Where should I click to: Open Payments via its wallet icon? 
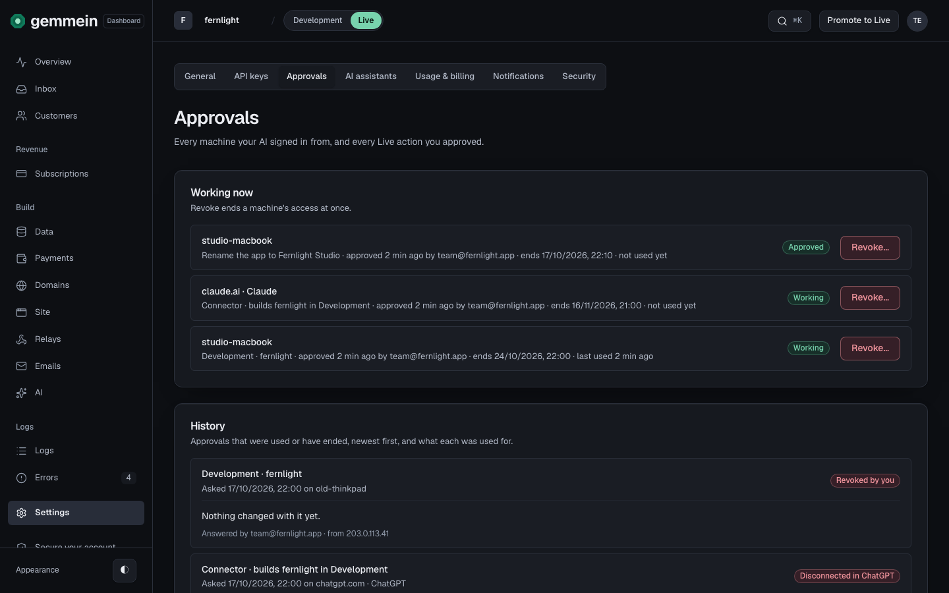point(22,258)
